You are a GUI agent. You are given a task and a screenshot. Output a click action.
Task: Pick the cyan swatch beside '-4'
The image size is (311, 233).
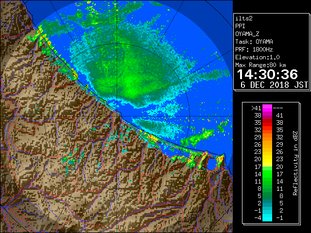(x=267, y=218)
